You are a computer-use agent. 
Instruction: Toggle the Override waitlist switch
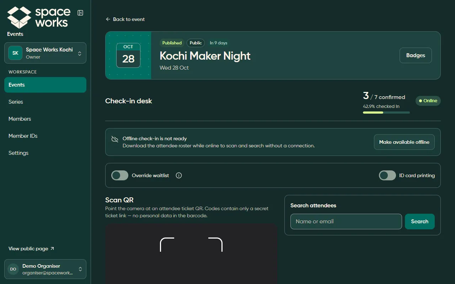(x=120, y=175)
